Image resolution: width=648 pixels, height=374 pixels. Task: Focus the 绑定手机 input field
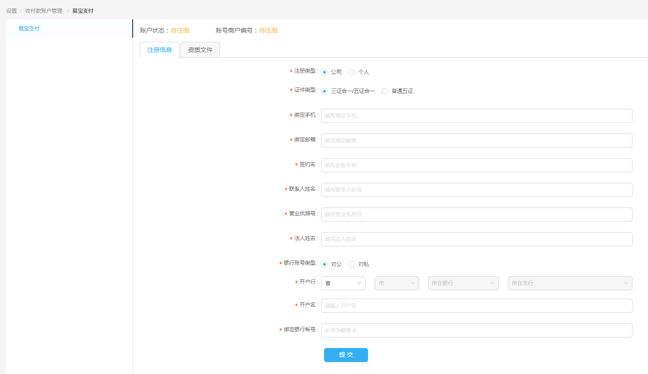pyautogui.click(x=477, y=116)
